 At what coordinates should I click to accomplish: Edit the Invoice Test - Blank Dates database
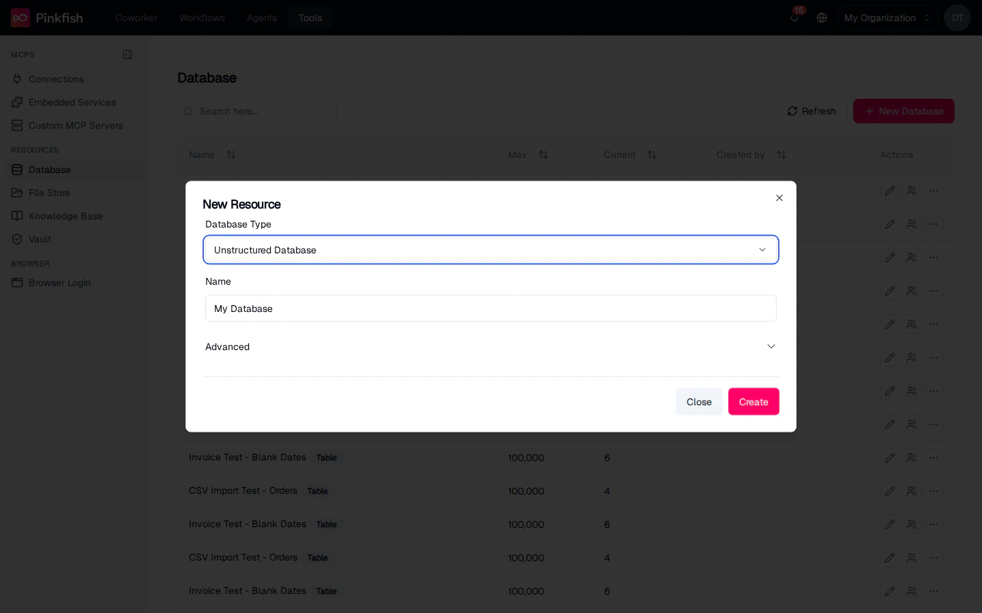pyautogui.click(x=890, y=458)
